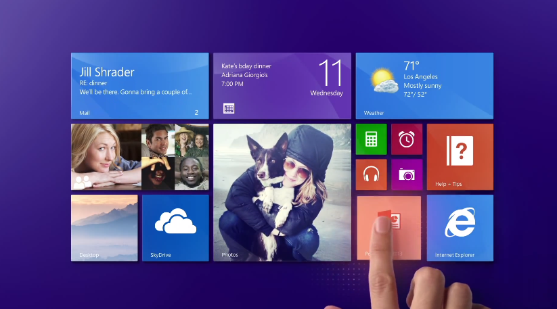Launch the Camera app tile
This screenshot has height=309, width=557.
406,174
